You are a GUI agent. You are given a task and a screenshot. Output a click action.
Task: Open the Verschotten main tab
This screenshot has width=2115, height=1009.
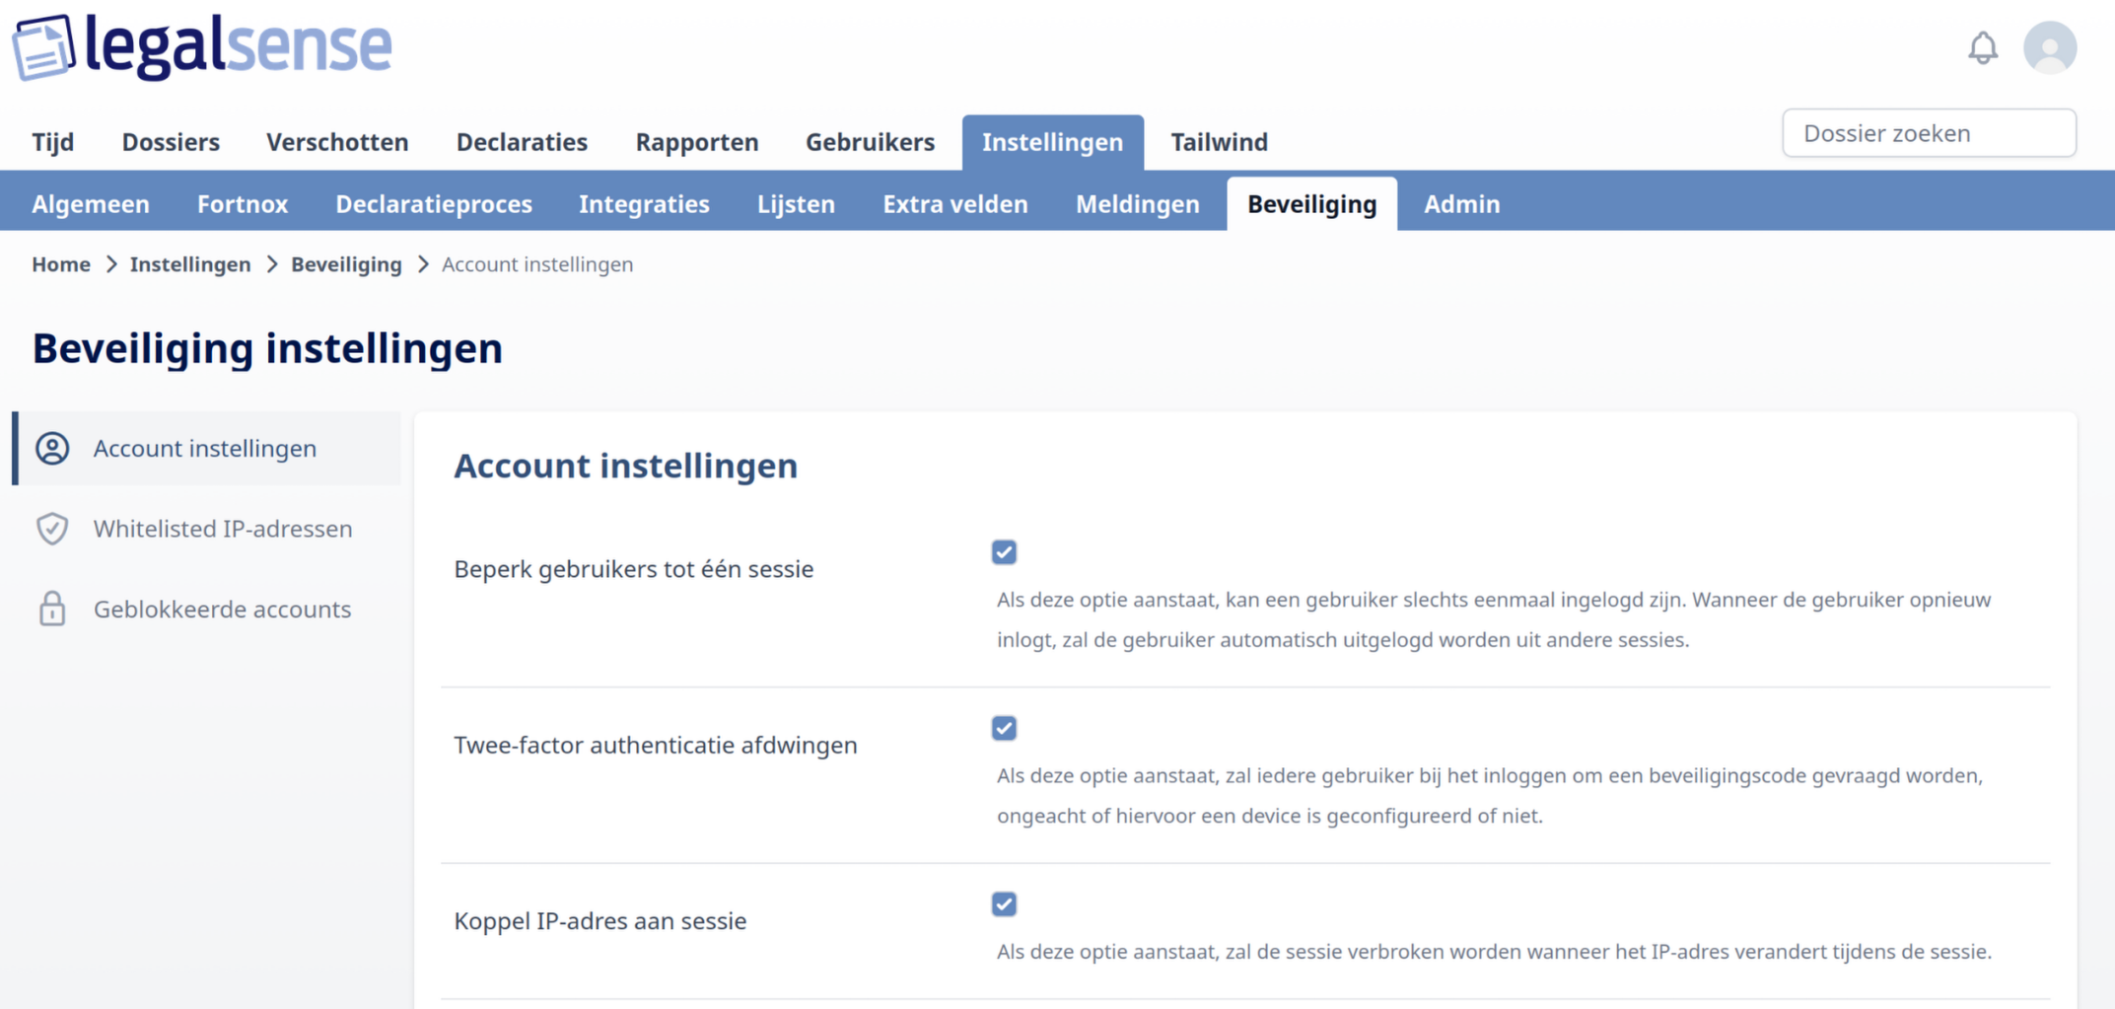[x=337, y=142]
